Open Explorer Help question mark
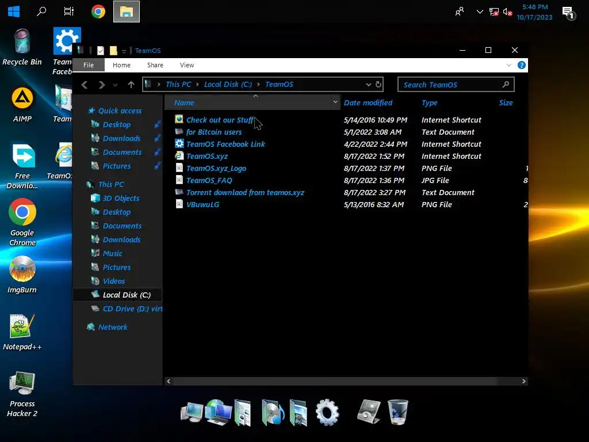 pos(521,65)
